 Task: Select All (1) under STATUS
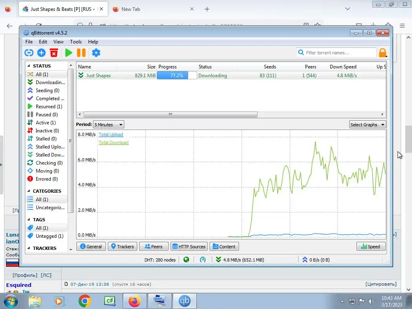[47, 74]
